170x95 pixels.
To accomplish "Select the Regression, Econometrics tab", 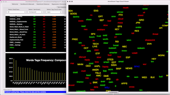I will (59, 4).
